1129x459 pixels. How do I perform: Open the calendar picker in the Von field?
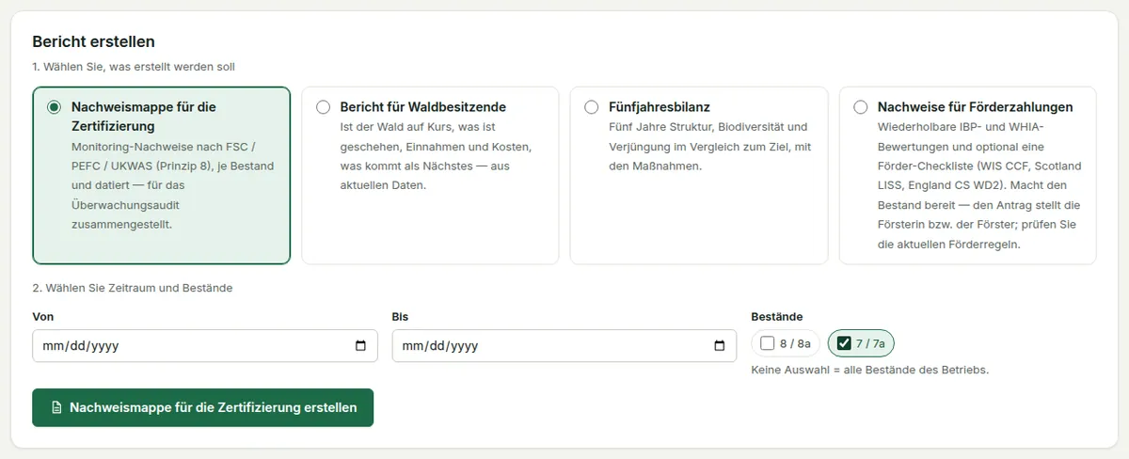(361, 346)
